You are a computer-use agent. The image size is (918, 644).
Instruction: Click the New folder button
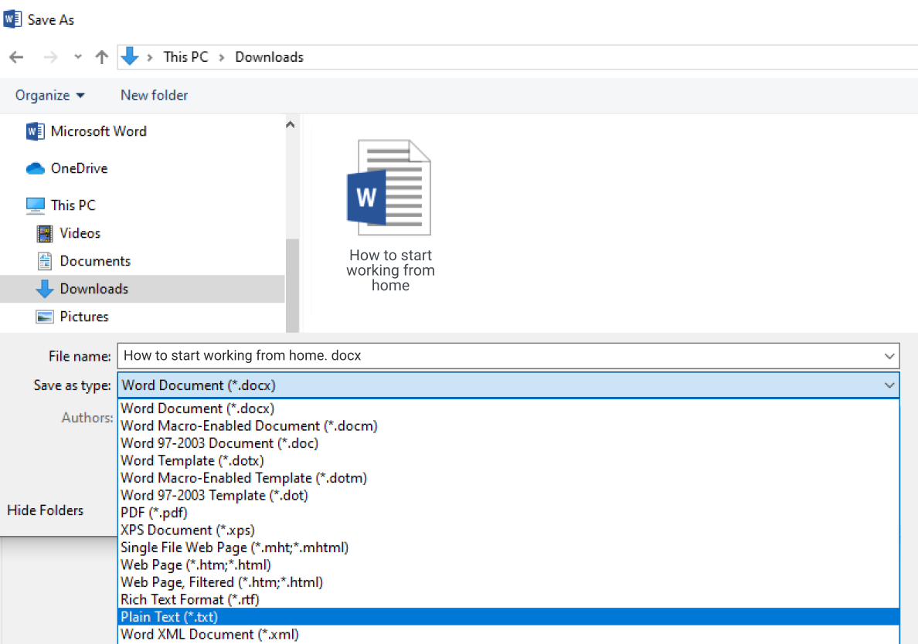[154, 94]
